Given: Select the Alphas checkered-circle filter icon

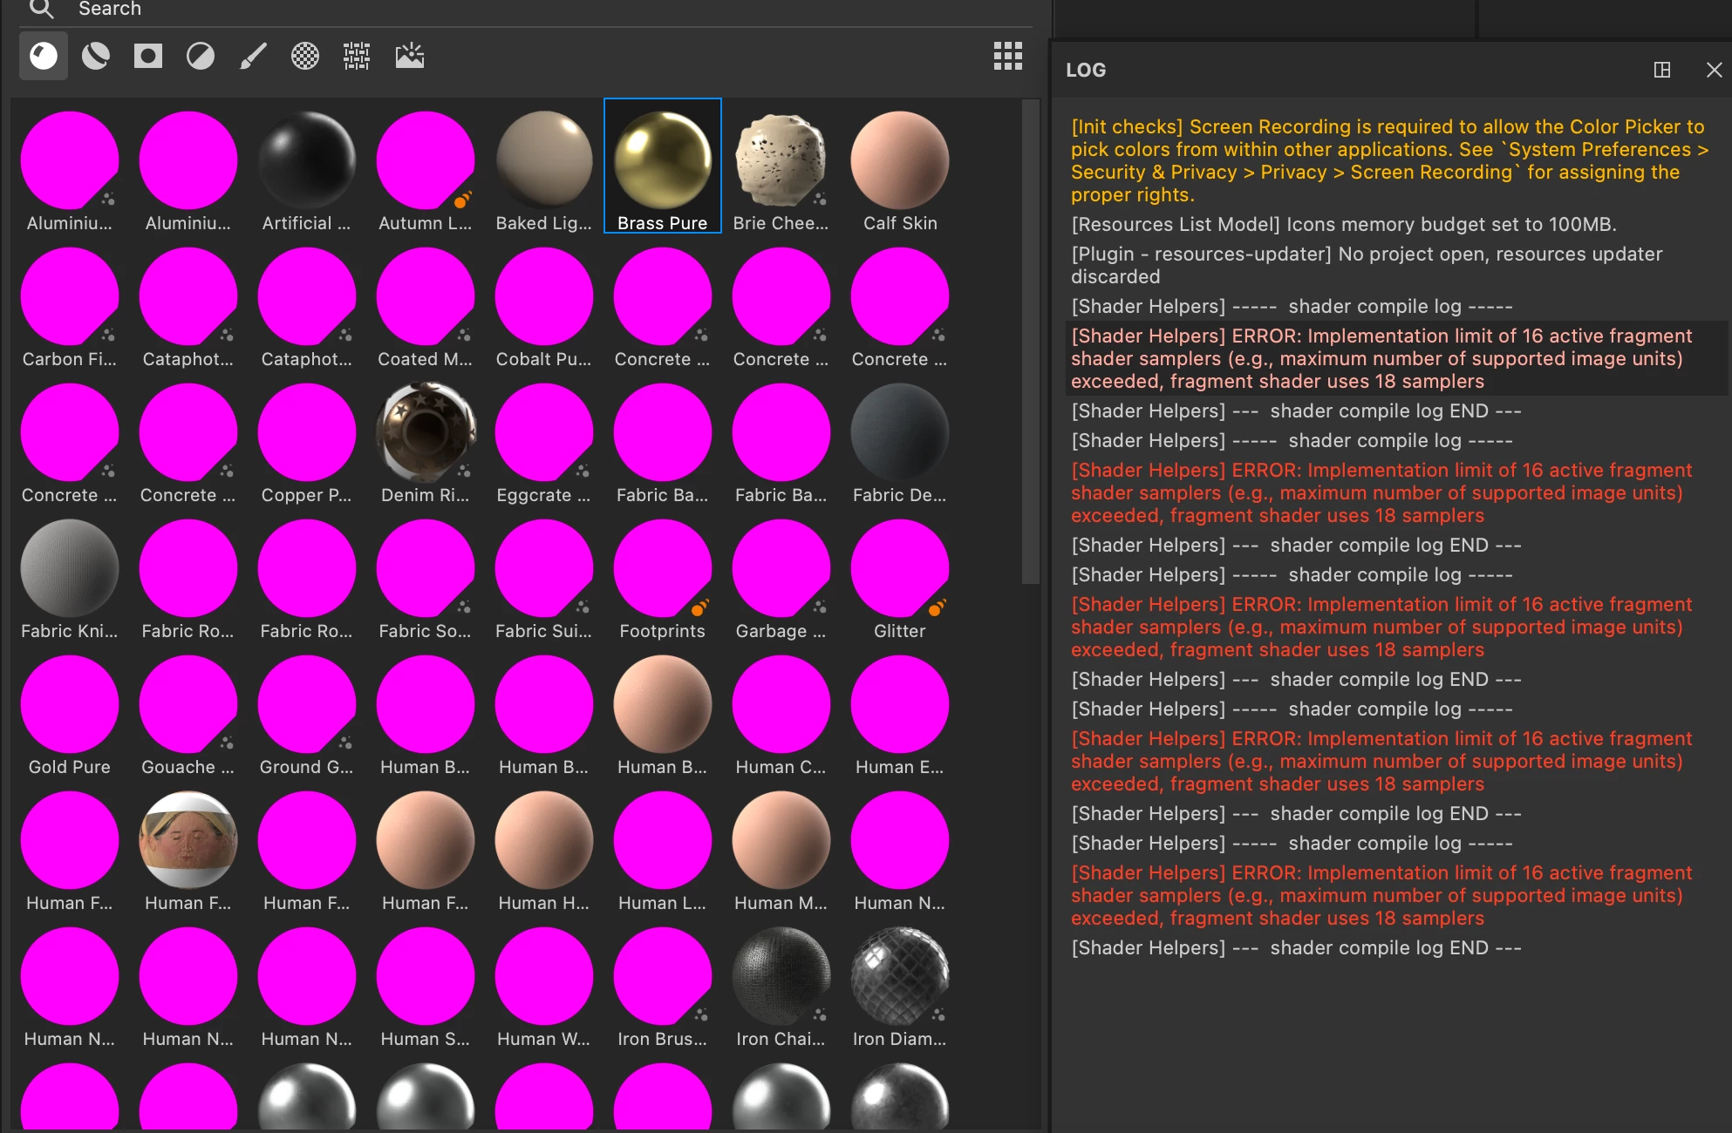Looking at the screenshot, I should point(305,57).
